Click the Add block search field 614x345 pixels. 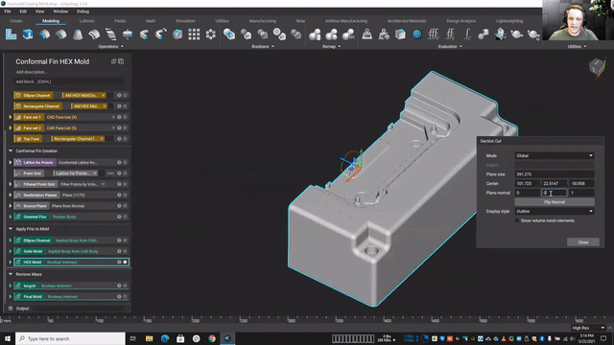click(x=69, y=81)
